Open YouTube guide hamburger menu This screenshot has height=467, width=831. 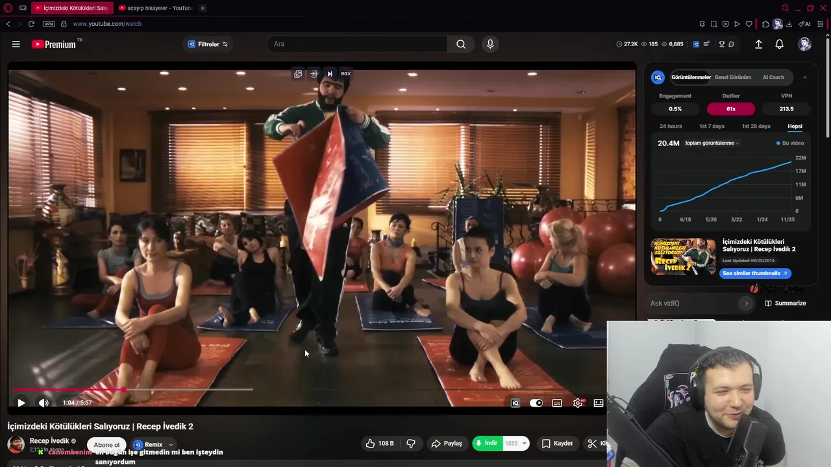click(x=16, y=44)
